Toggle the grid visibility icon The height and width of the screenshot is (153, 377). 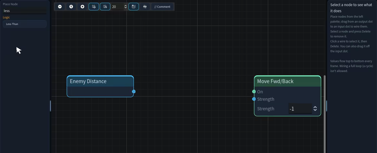(x=94, y=7)
